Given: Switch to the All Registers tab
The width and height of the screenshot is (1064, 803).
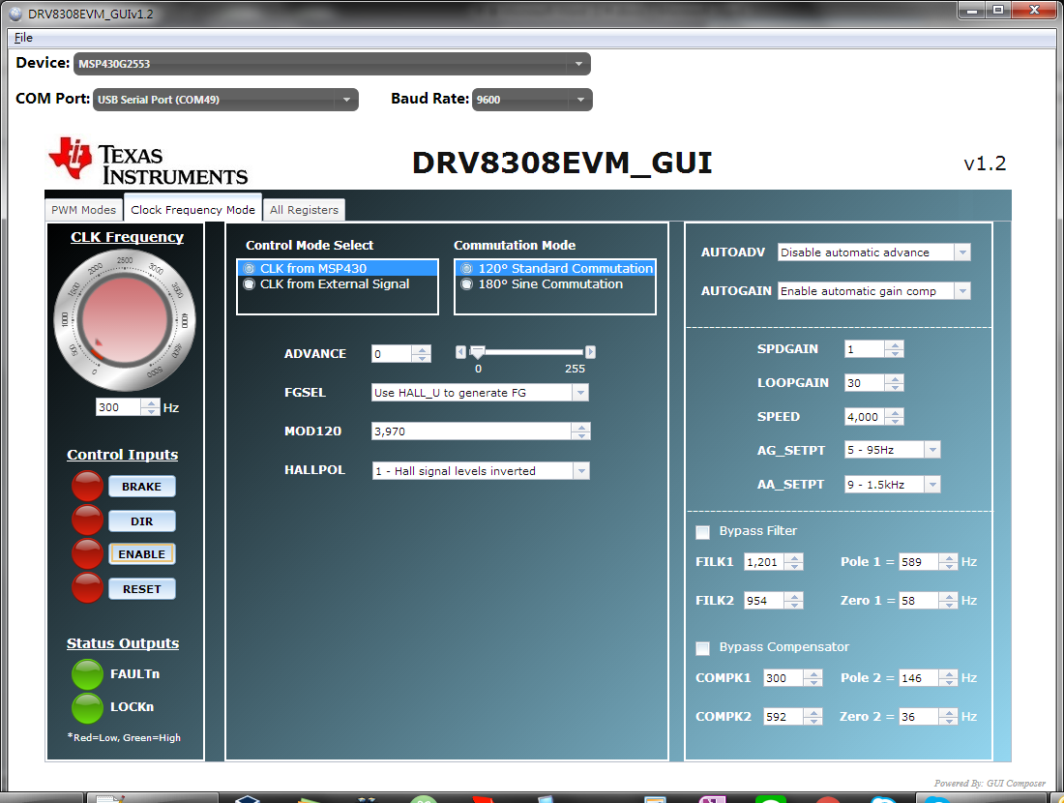Looking at the screenshot, I should tap(304, 210).
